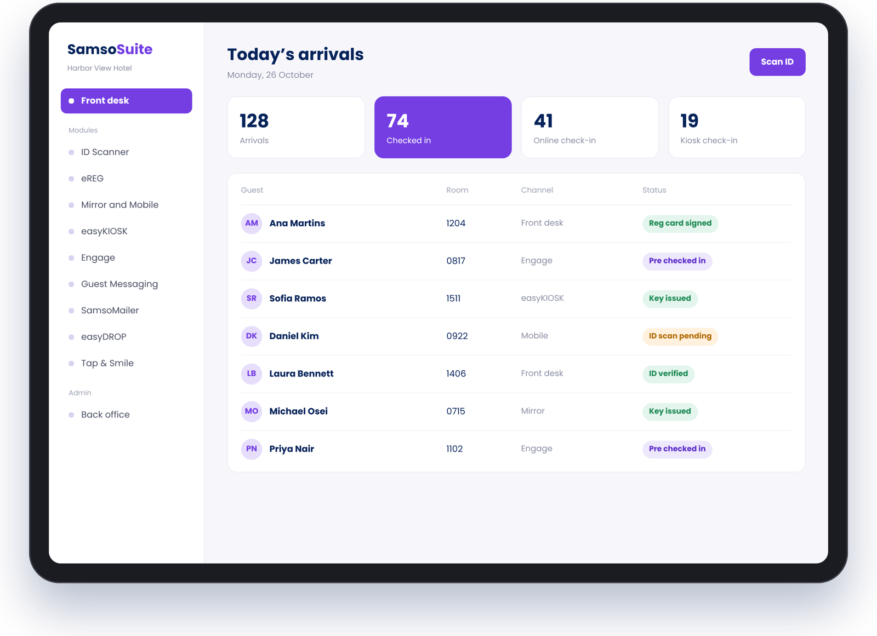Click the PN avatar for Priya Nair
The image size is (877, 636).
[252, 449]
